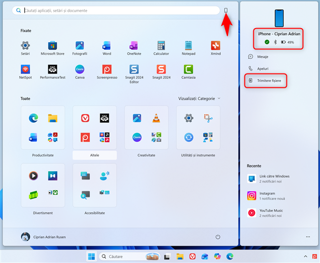This screenshot has height=263, width=320.
Task: Expand Utilități și instrumente small icons group
Action: [208, 137]
